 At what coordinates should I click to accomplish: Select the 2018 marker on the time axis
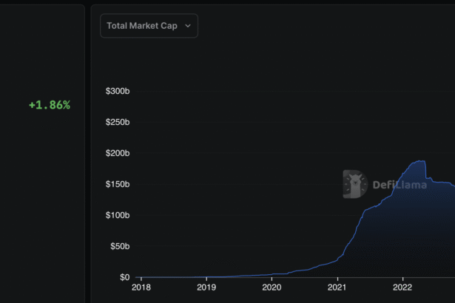tap(141, 287)
